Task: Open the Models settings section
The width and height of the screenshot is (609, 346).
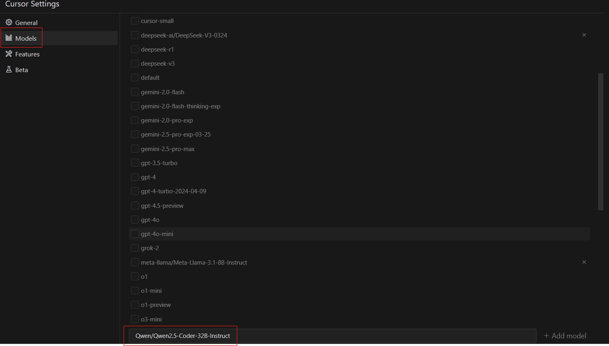Action: (59, 38)
